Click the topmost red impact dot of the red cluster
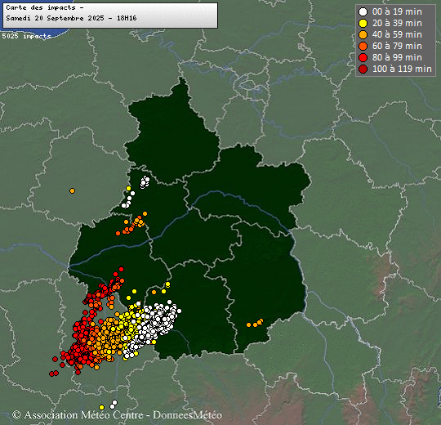This screenshot has width=441, height=425. (x=121, y=269)
